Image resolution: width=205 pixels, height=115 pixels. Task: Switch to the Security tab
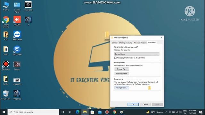pos(129,43)
